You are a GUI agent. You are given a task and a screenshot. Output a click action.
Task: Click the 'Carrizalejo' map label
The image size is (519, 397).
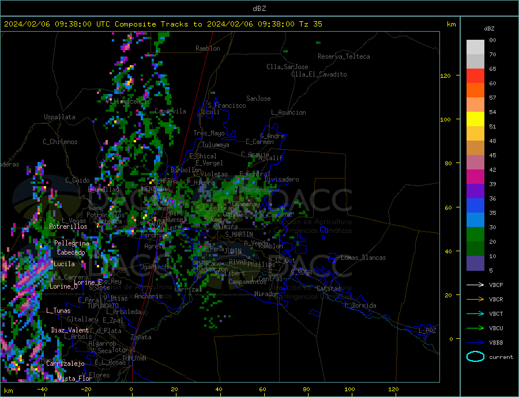pyautogui.click(x=65, y=364)
